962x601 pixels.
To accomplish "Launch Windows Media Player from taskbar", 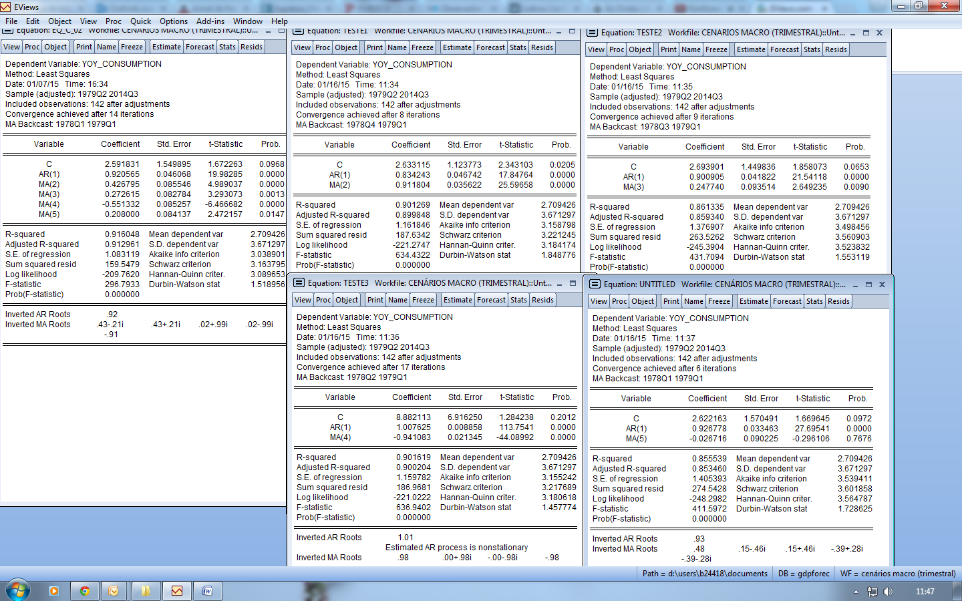I will coord(54,591).
